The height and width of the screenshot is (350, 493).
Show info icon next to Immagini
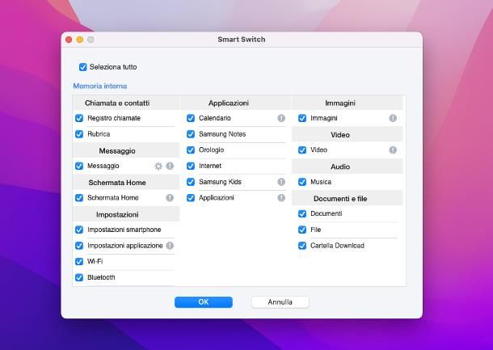coord(393,118)
